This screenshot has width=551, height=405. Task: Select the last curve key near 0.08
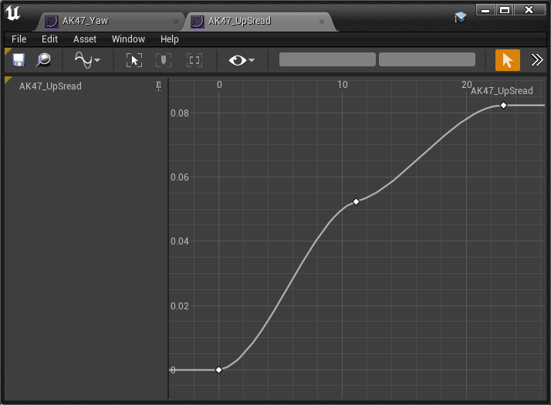pos(503,105)
